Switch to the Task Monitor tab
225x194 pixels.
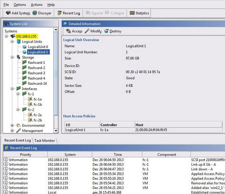pos(45,141)
